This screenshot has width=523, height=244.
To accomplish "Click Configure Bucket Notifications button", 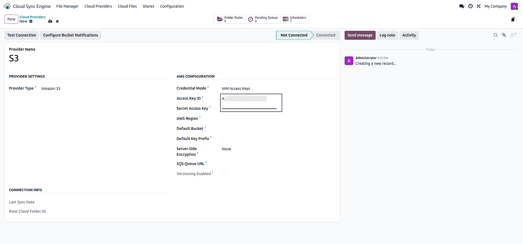I will point(71,35).
